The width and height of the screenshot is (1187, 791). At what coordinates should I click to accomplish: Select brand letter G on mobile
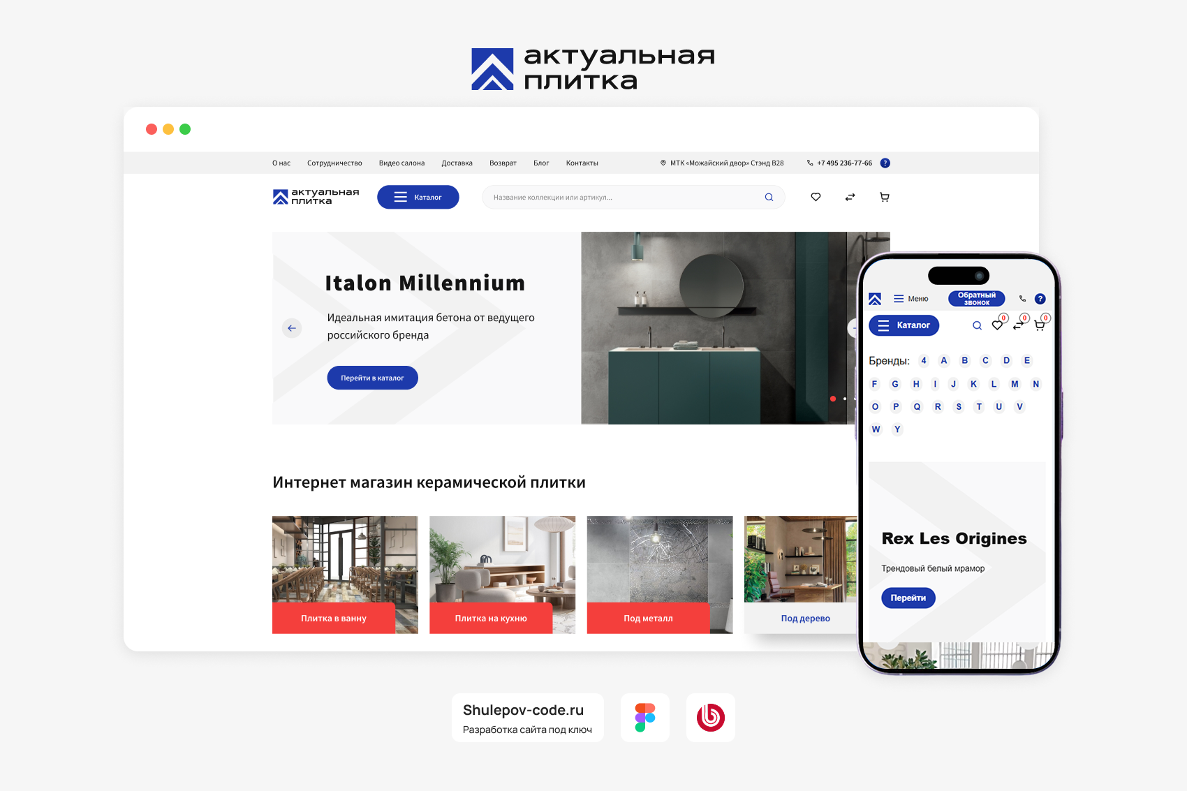(895, 384)
